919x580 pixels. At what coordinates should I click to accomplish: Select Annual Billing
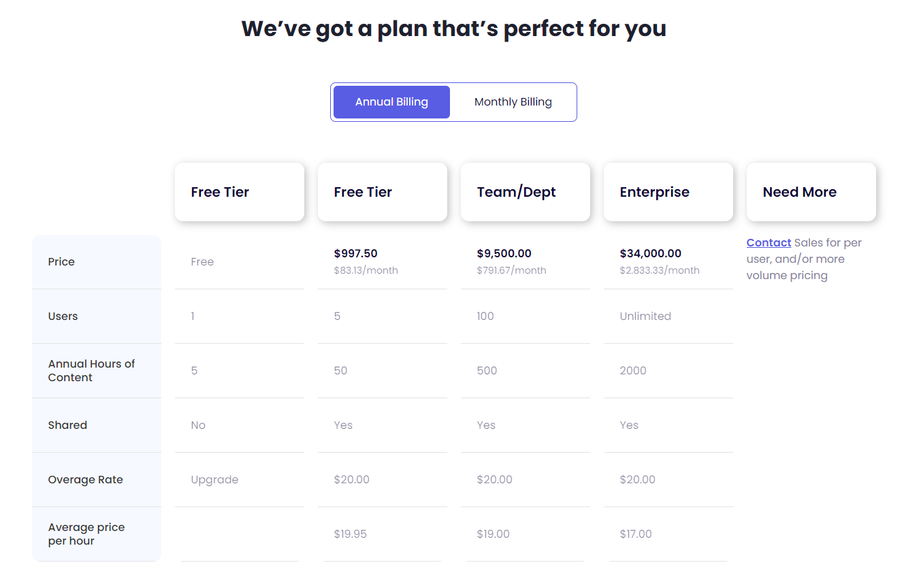coord(391,101)
